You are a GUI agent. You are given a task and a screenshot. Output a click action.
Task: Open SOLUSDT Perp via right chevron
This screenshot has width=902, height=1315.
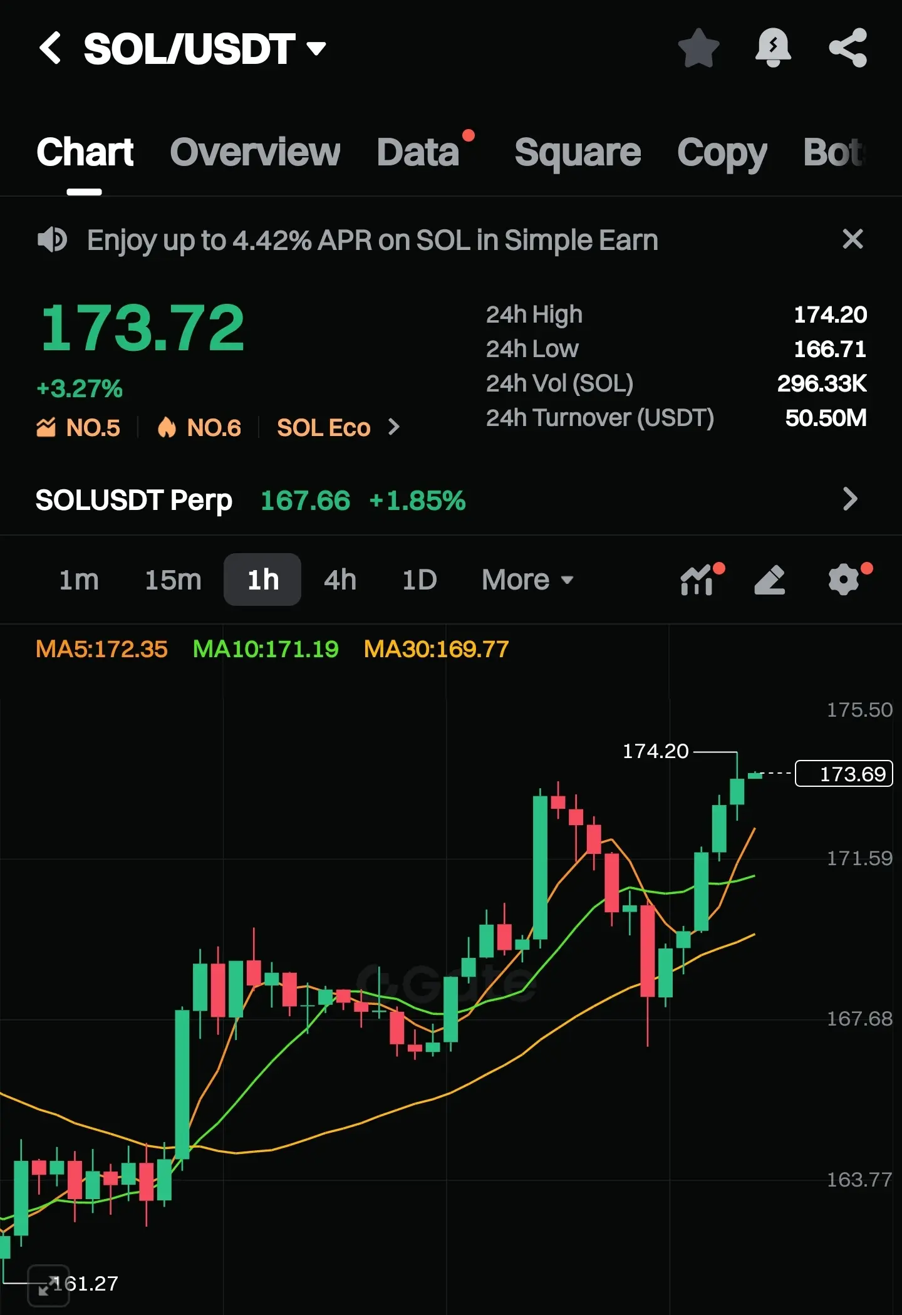tap(850, 499)
